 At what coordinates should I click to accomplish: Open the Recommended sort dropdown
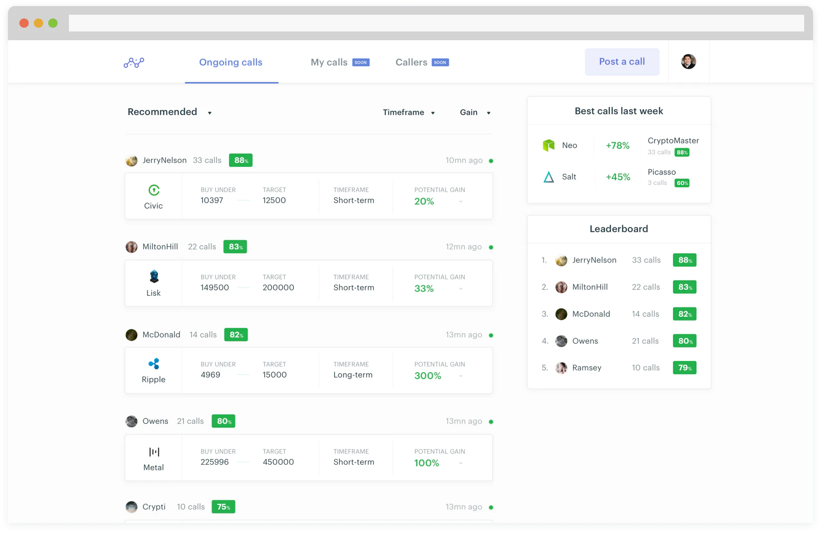coord(170,112)
